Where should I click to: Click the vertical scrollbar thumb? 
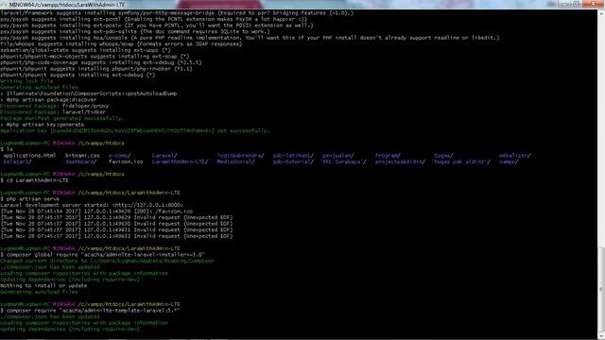coord(601,291)
